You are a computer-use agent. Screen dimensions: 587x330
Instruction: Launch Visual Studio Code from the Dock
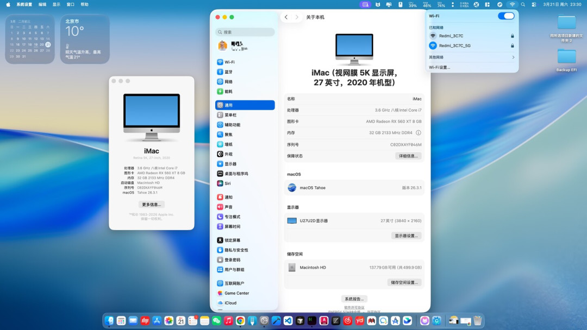[x=288, y=321]
